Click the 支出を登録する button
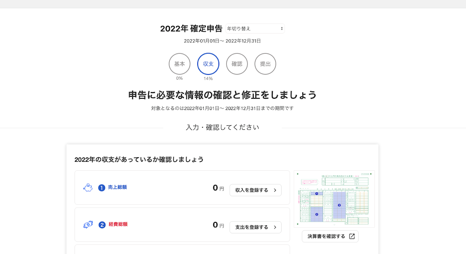 pos(256,227)
